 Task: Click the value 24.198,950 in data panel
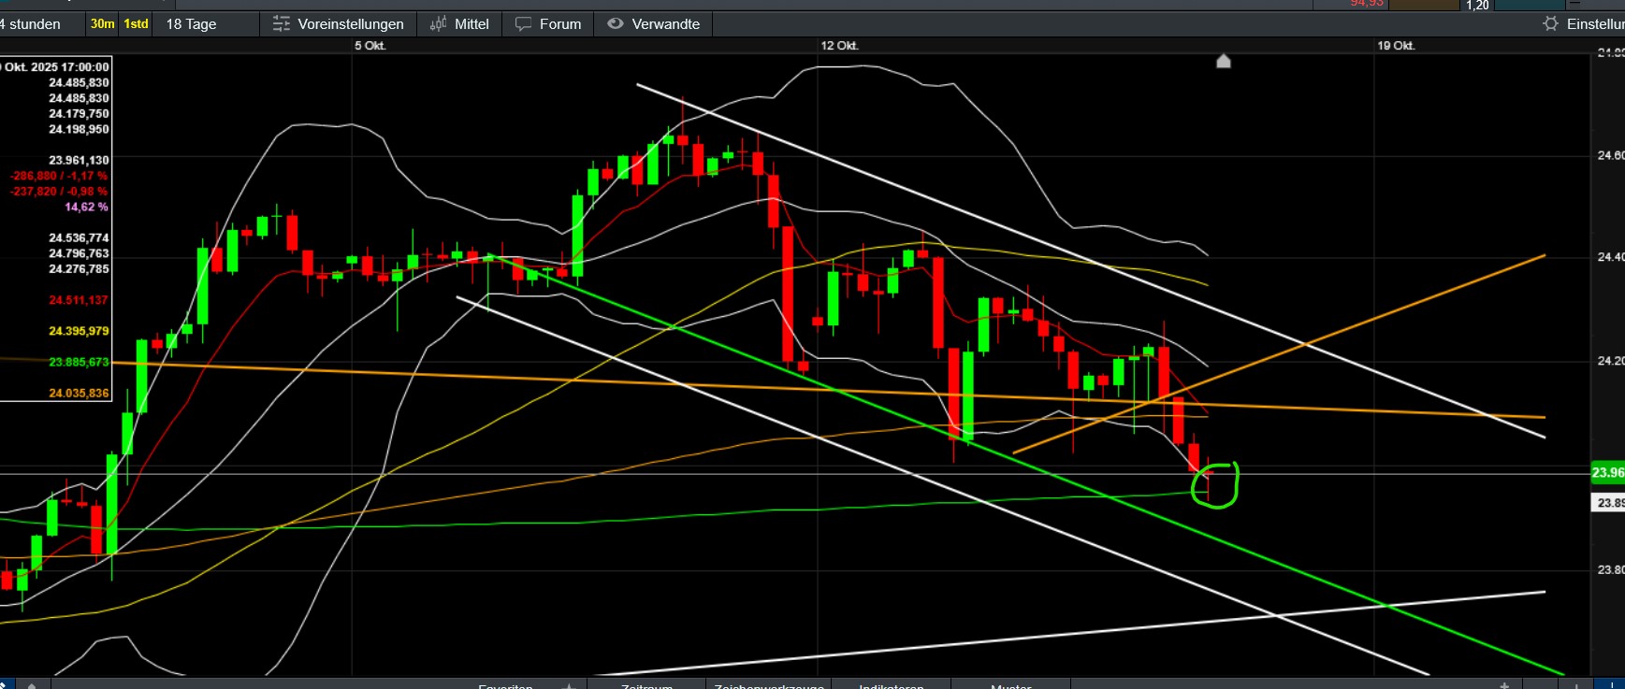point(79,130)
